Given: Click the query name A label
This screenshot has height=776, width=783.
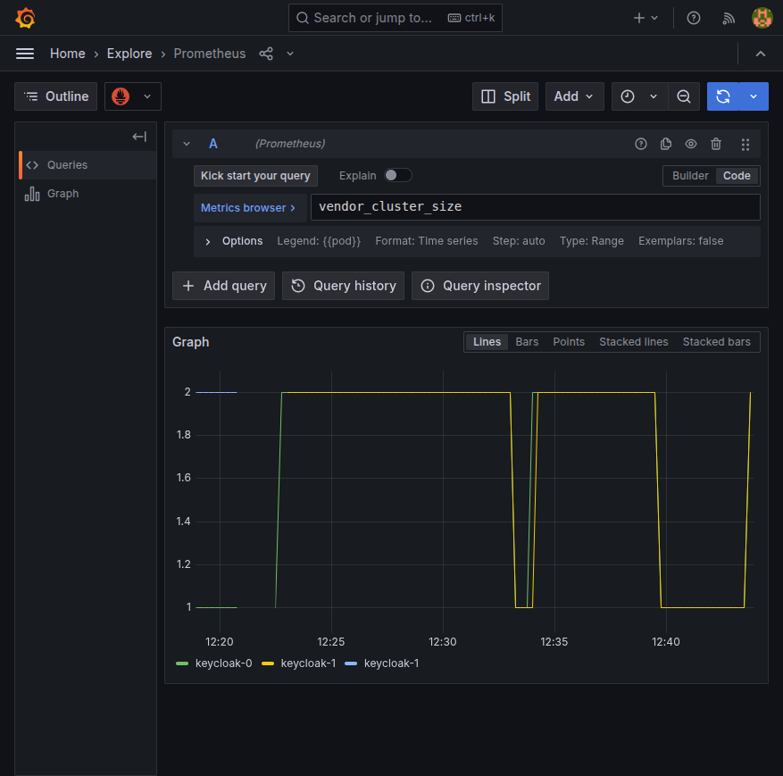Looking at the screenshot, I should (213, 144).
